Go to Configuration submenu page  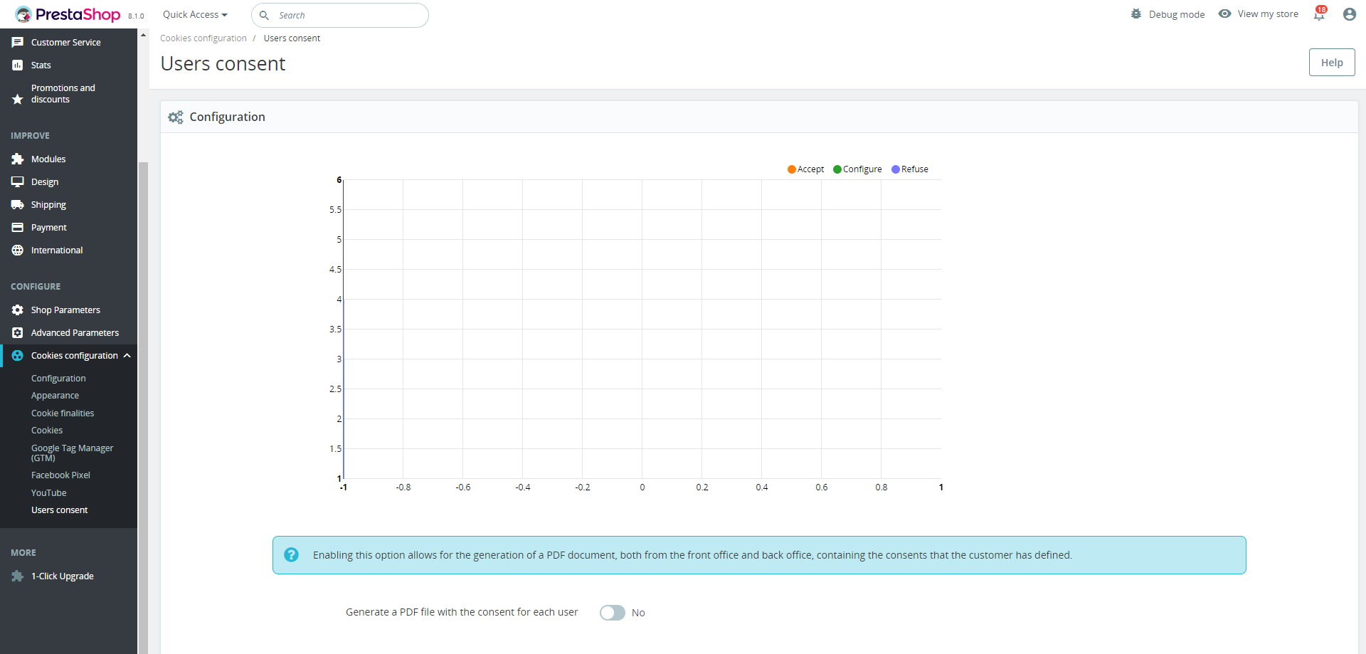coord(58,378)
